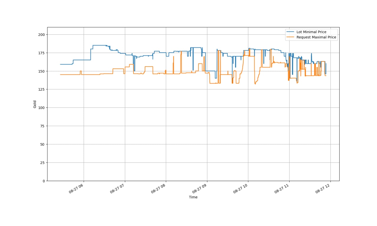This screenshot has width=377, height=226.
Task: Click the 0 tick on the Gold axis
Action: [43, 181]
